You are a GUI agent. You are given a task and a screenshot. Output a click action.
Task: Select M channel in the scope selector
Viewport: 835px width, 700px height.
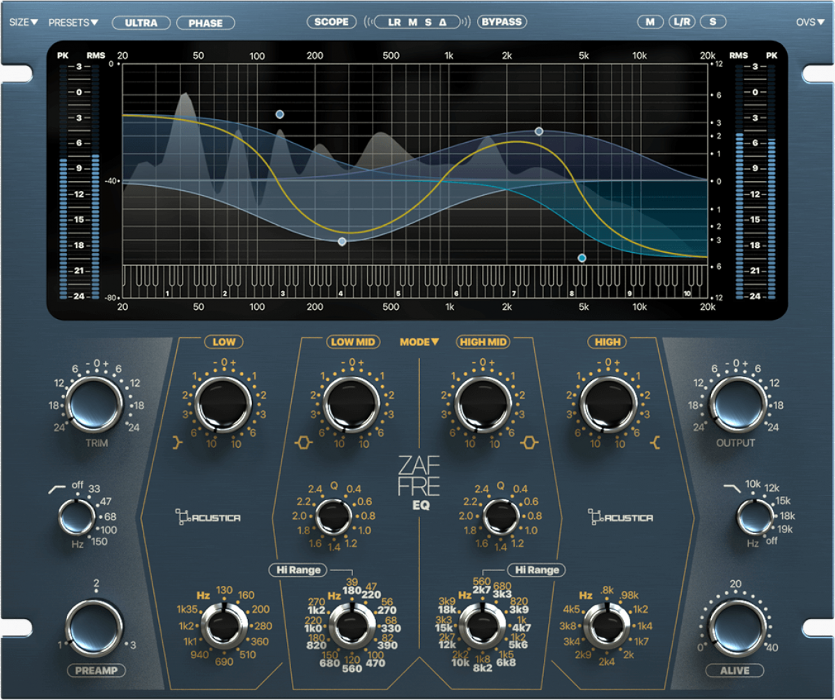click(413, 22)
